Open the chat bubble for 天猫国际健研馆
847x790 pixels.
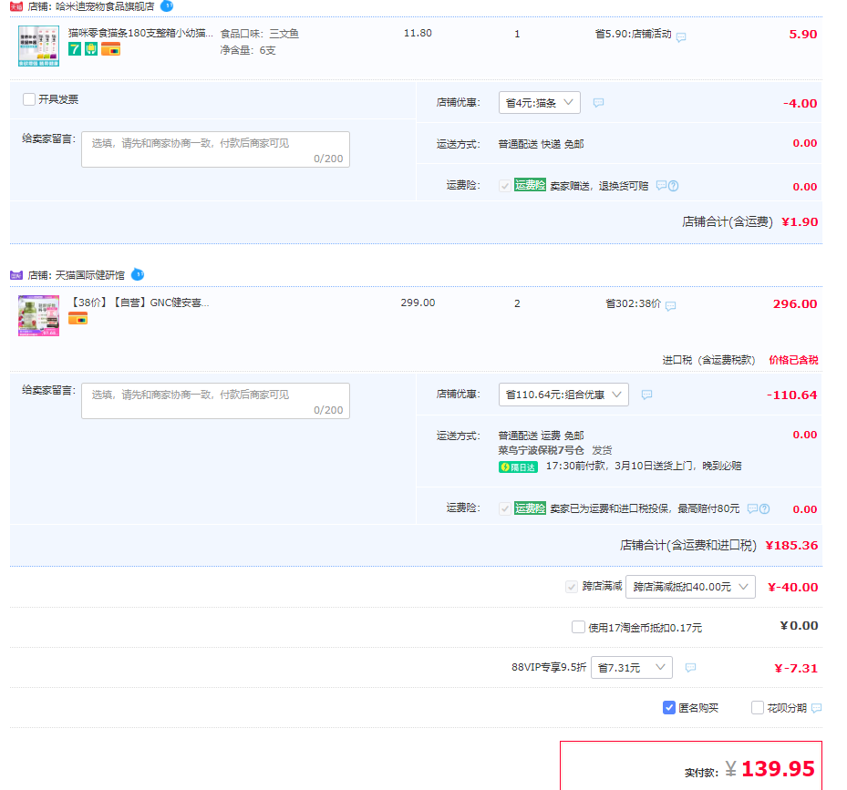[x=138, y=274]
